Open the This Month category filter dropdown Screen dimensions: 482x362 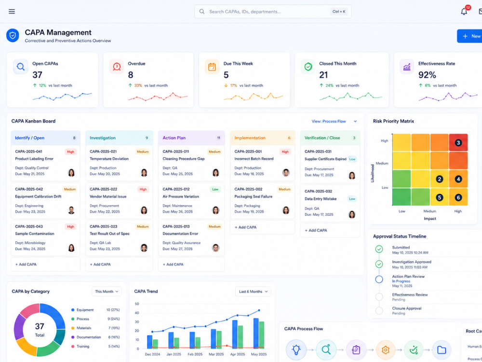[107, 292]
